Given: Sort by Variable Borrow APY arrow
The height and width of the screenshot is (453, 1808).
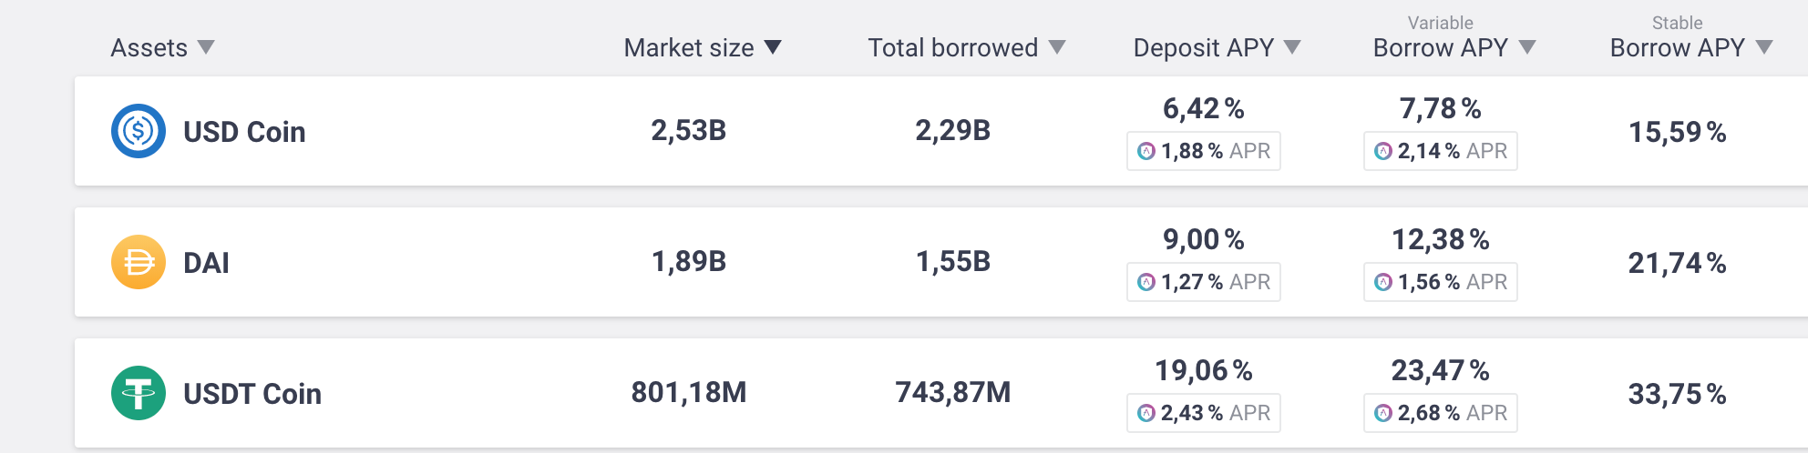Looking at the screenshot, I should coord(1527,47).
